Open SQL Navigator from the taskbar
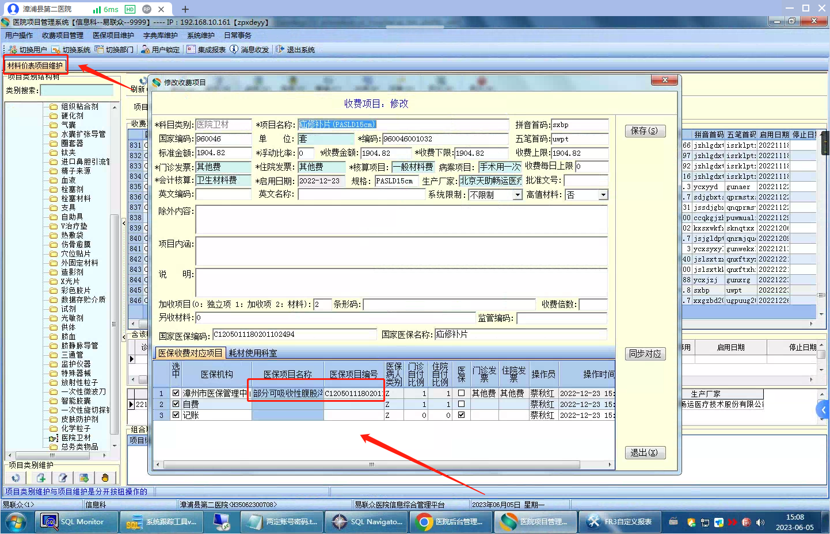This screenshot has width=830, height=534. (367, 522)
